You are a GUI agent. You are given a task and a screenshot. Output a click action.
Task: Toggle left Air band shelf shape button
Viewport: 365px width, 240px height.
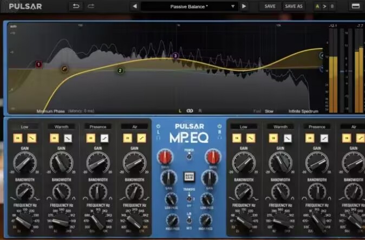pyautogui.click(x=141, y=138)
